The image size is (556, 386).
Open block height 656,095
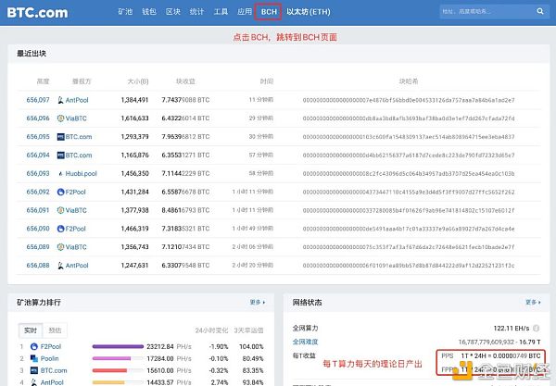point(38,137)
